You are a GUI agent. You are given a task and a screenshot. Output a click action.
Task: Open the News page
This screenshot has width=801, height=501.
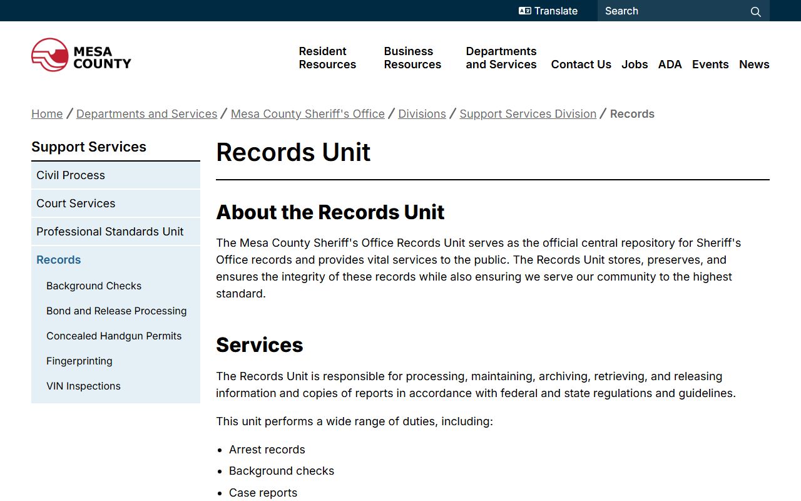(x=754, y=65)
